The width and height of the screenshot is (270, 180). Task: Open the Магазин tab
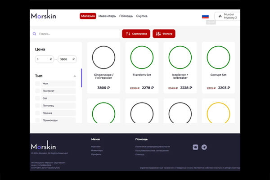pos(88,16)
